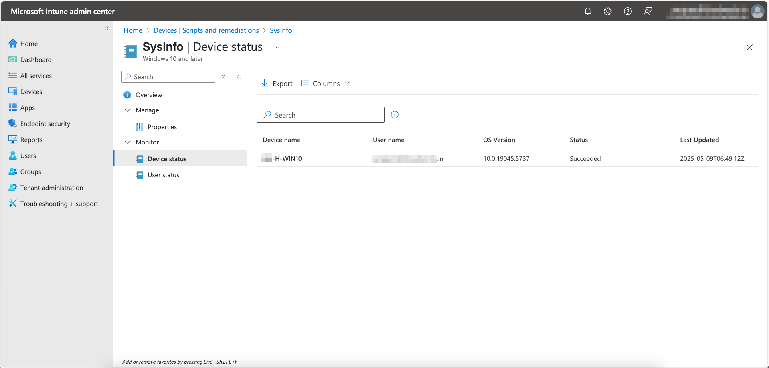Click the Export button
This screenshot has height=368, width=769.
[277, 83]
